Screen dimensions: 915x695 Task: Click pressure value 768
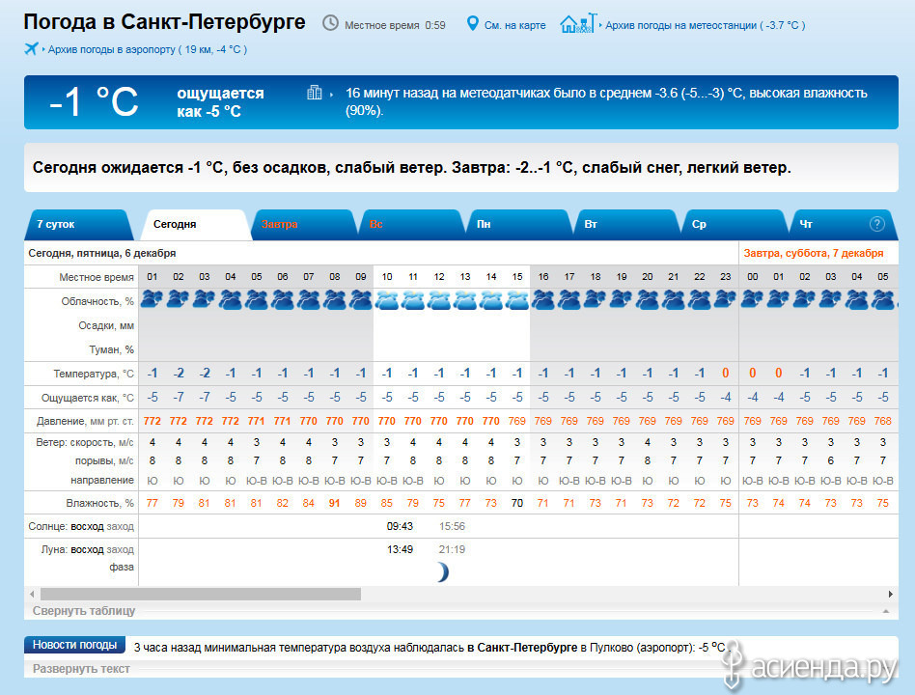coord(883,421)
